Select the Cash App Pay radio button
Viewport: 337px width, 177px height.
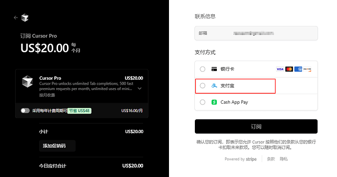click(203, 102)
